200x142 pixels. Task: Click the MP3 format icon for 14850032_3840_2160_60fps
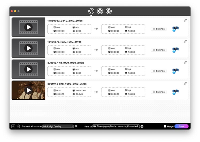(175, 29)
